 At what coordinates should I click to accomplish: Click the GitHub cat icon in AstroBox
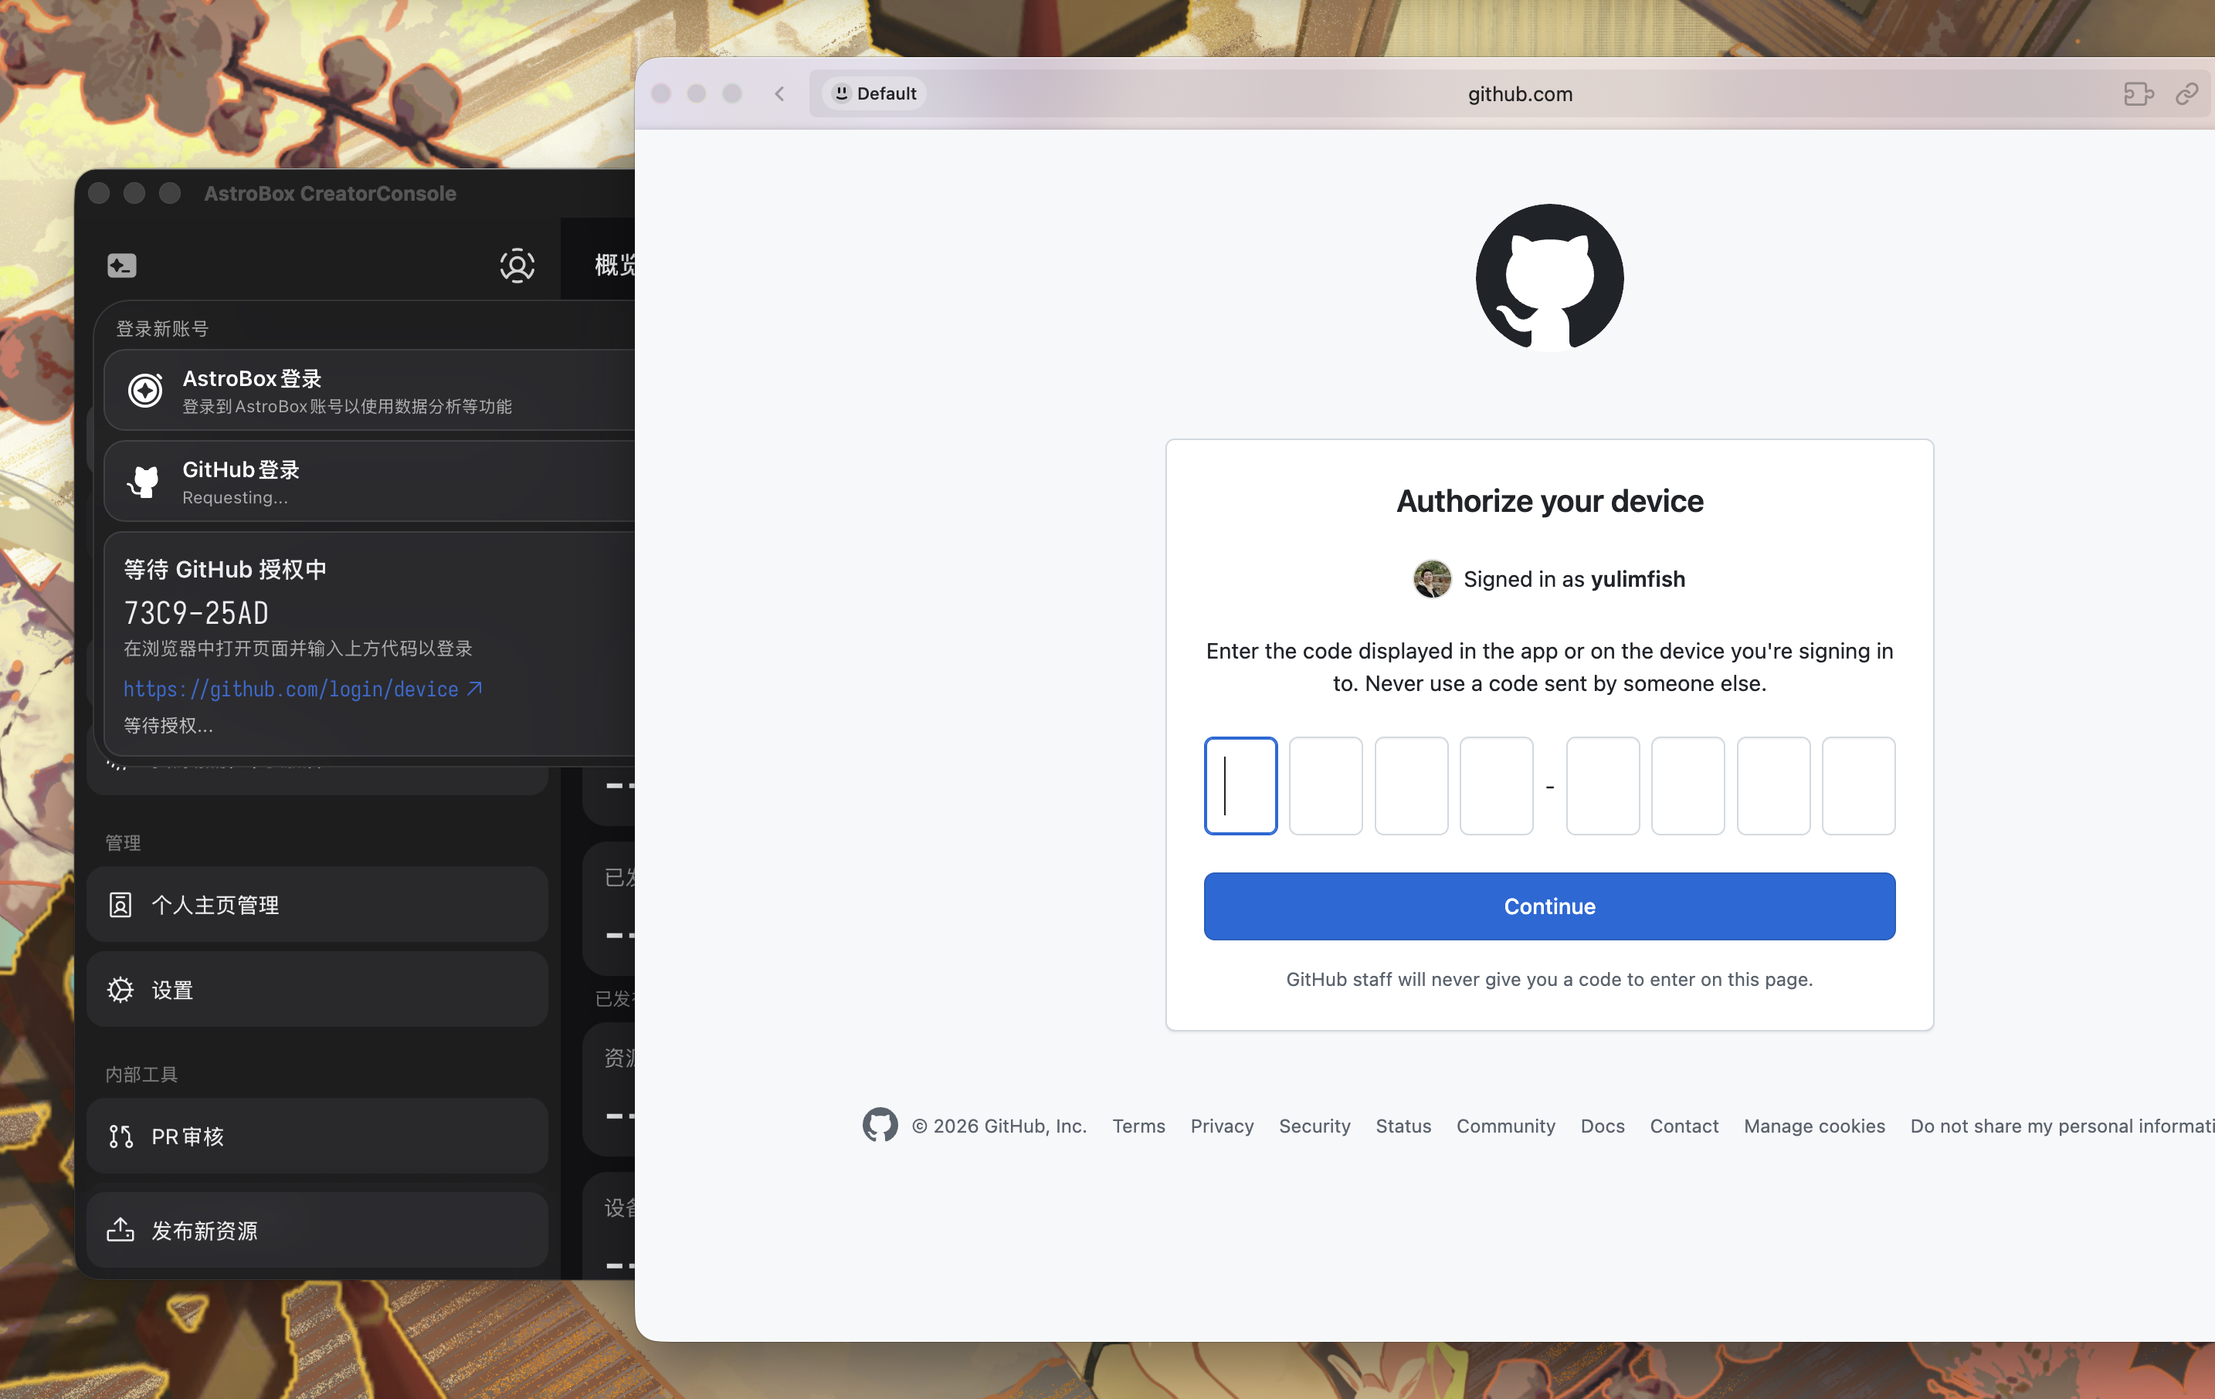(x=144, y=481)
